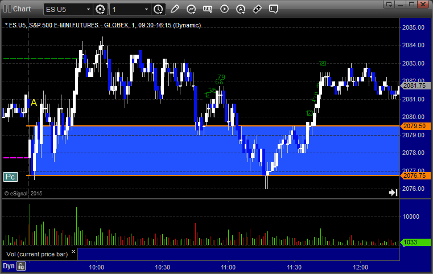This screenshot has height=274, width=433.
Task: Click the magenta dashed level line
Action: pyautogui.click(x=16, y=158)
